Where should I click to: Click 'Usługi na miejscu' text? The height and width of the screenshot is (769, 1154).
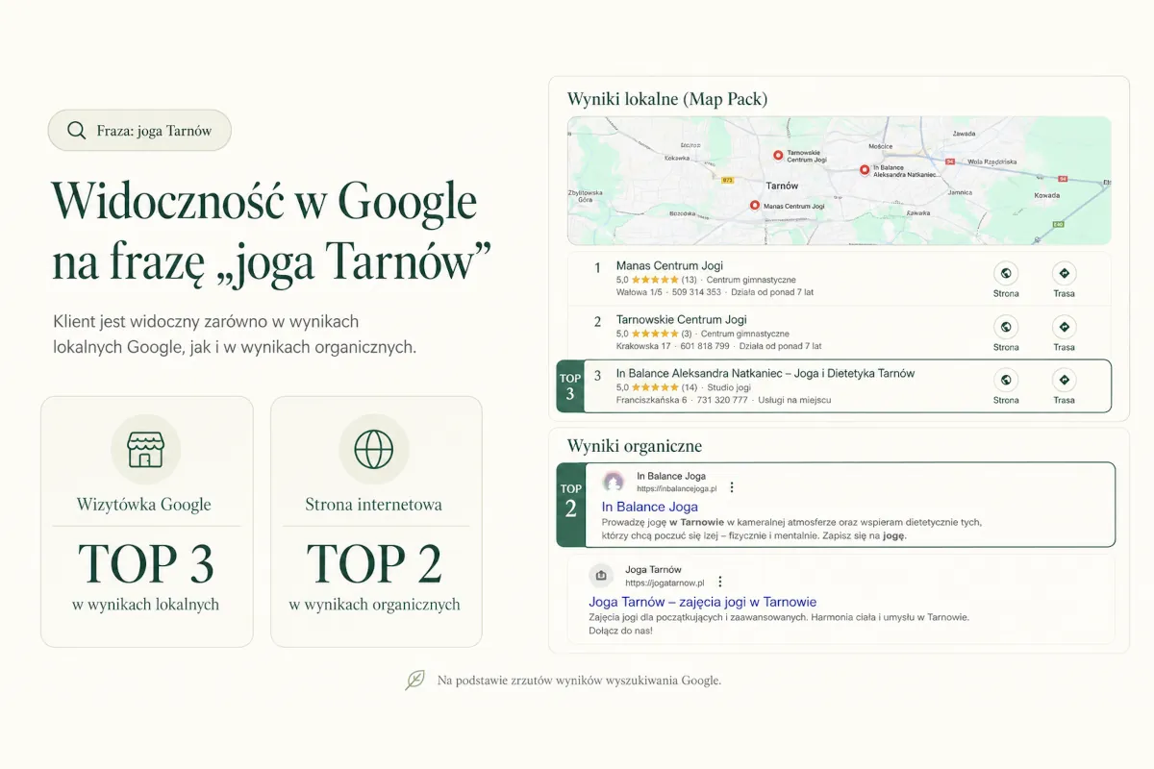tap(794, 400)
